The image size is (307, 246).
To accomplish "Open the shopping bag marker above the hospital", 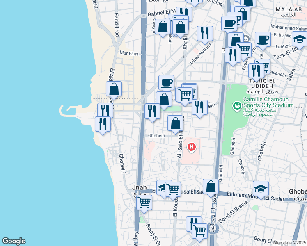I will (175, 123).
